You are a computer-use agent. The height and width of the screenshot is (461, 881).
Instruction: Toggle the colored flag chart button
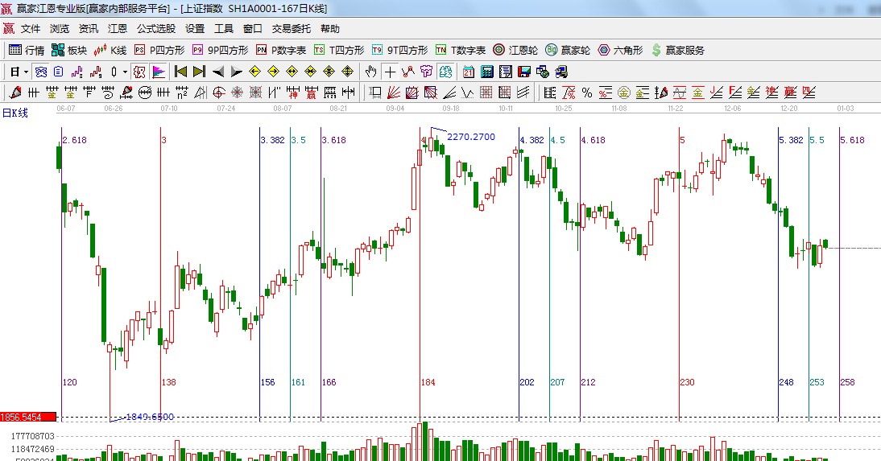click(159, 72)
